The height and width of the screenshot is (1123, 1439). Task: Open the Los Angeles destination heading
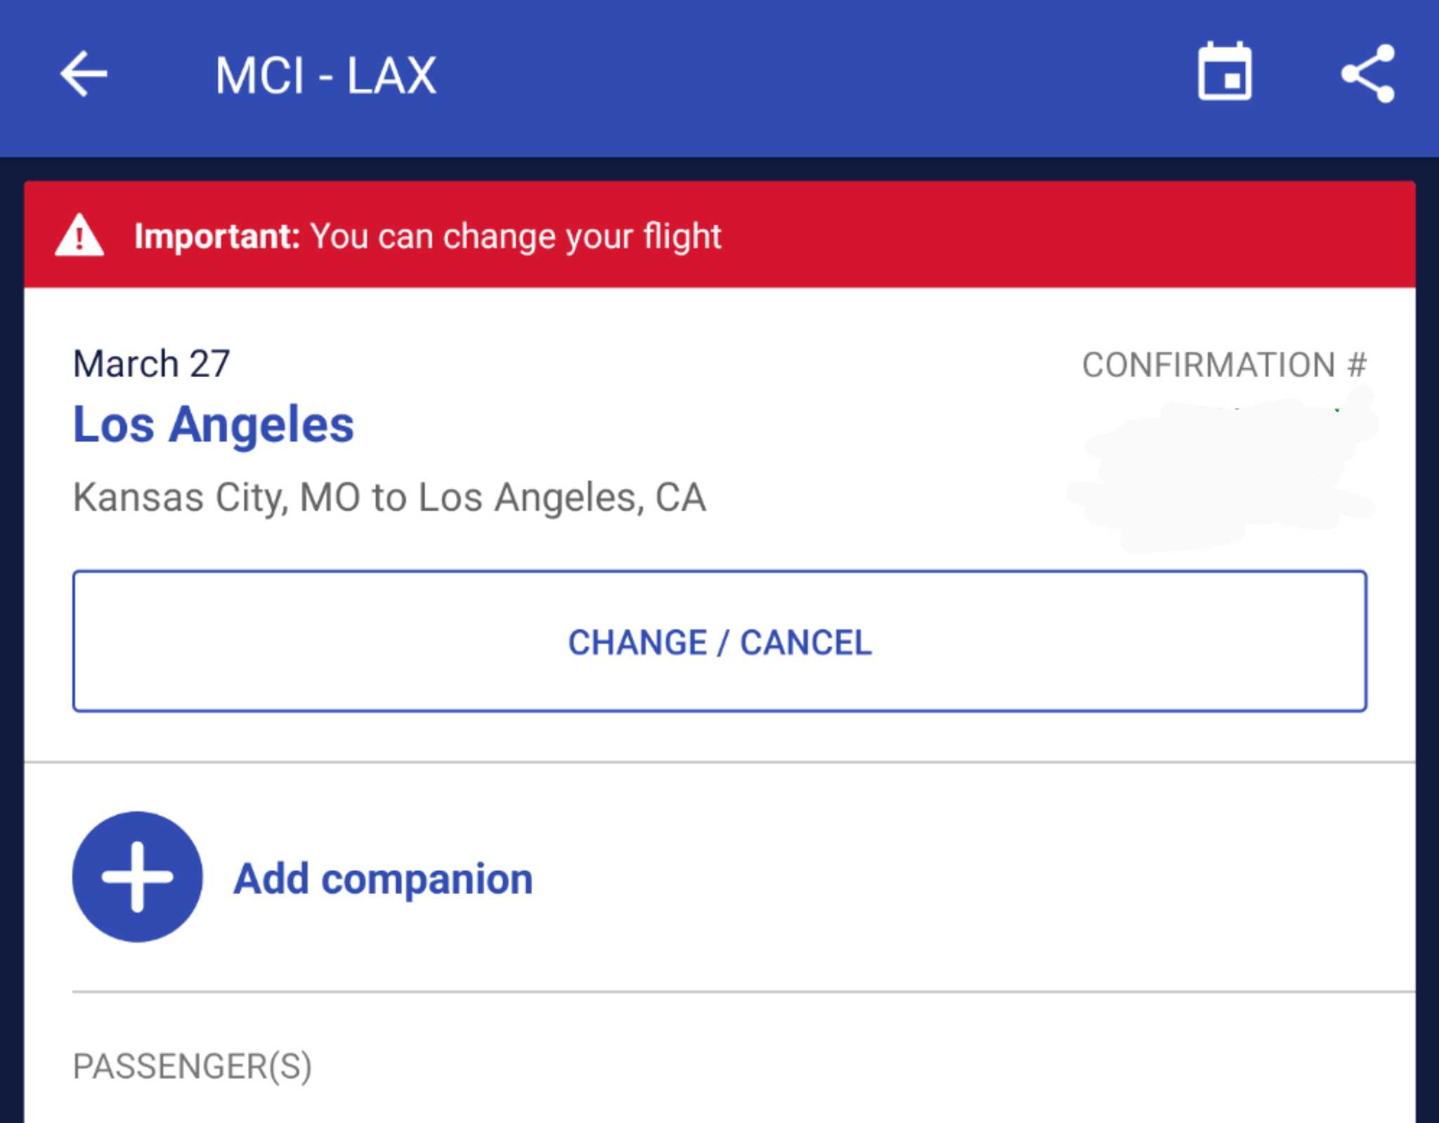214,425
